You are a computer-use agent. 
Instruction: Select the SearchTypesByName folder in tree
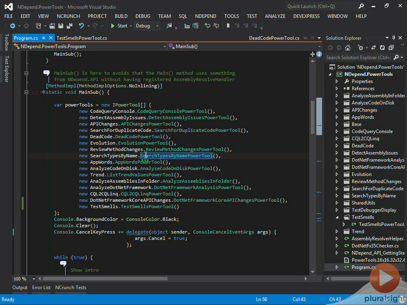374,196
